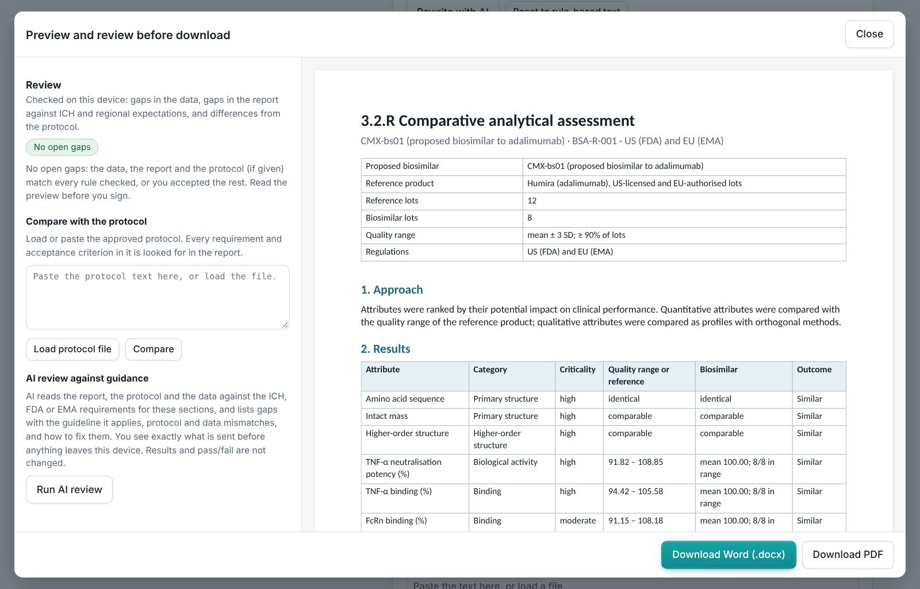The height and width of the screenshot is (589, 920).
Task: Click the AI review against guidance heading
Action: [x=87, y=378]
